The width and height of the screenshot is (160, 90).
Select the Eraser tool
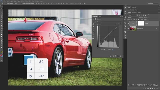[x=1, y=30]
